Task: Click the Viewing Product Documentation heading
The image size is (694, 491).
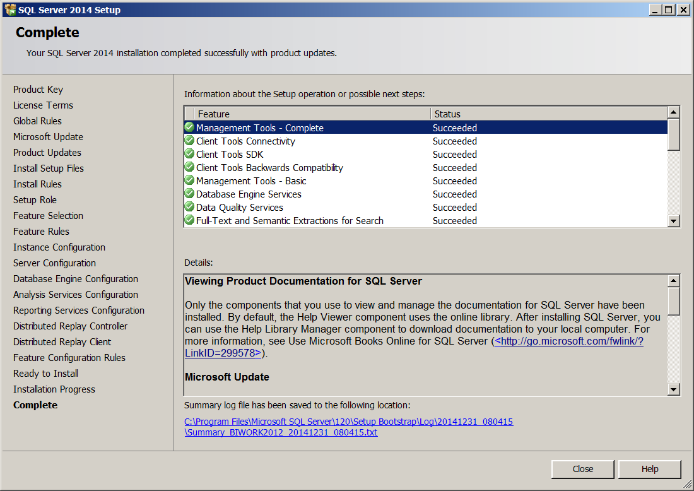Action: 303,281
